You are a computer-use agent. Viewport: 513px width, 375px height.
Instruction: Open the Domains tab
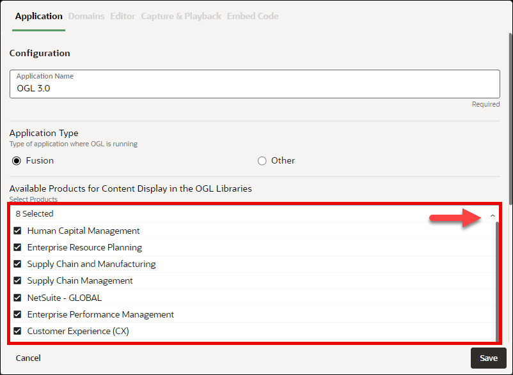click(x=86, y=16)
